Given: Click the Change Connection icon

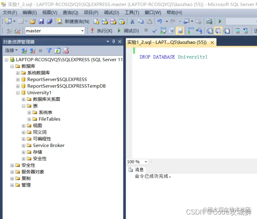Looking at the screenshot, I should coord(17,31).
